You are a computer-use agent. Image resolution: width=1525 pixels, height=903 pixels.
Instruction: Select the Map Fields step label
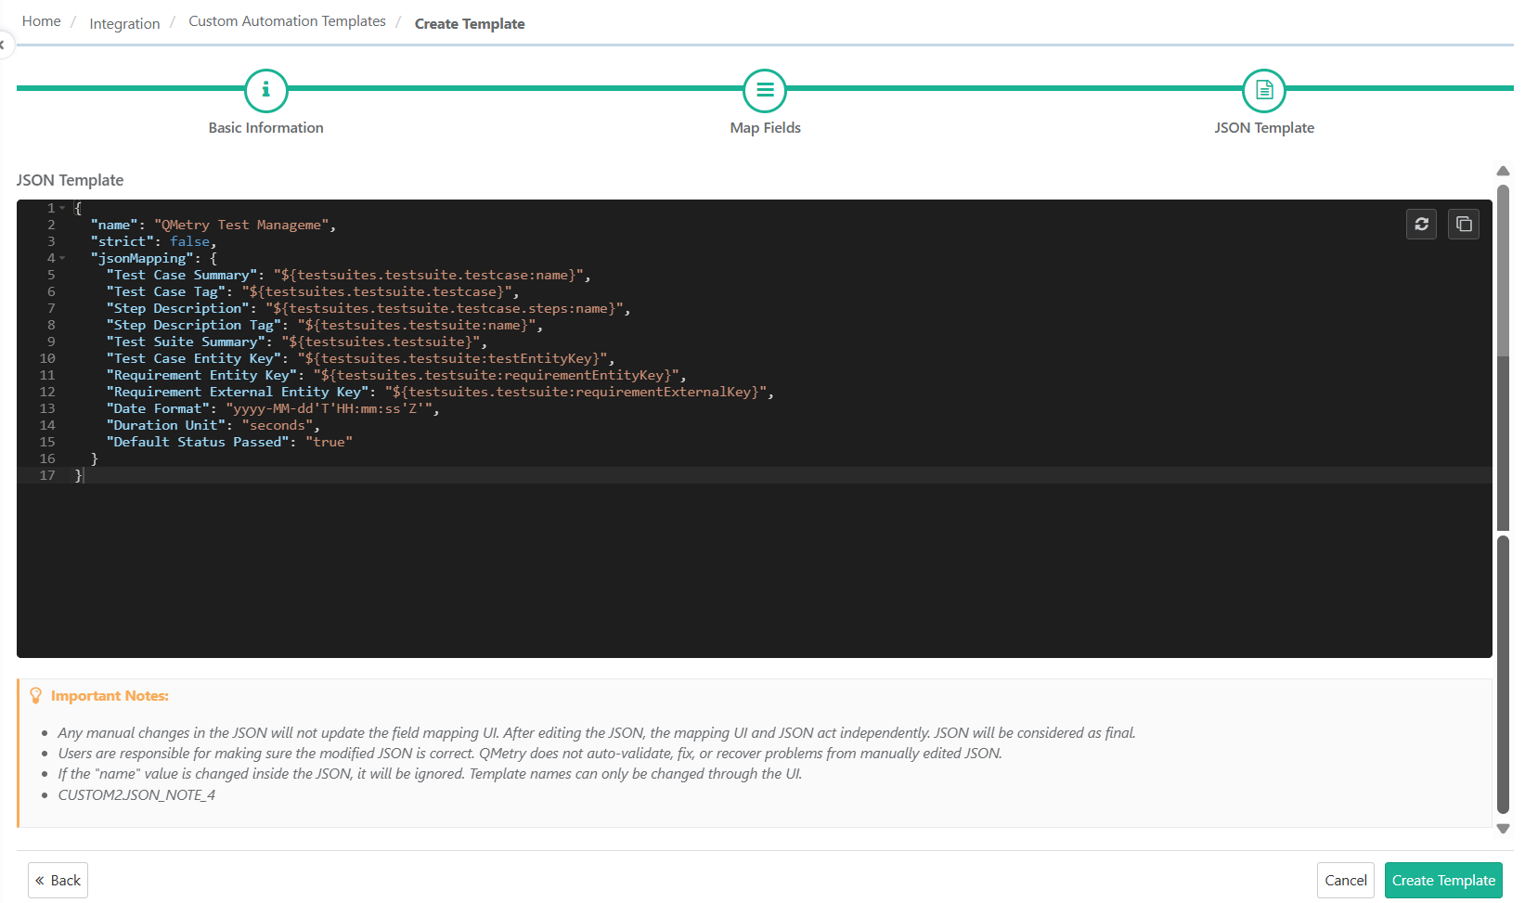point(765,128)
